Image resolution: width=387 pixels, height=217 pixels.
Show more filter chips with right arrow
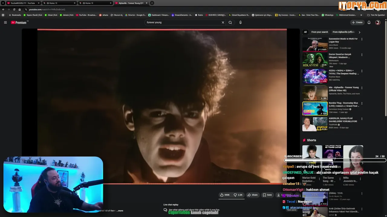click(x=359, y=32)
